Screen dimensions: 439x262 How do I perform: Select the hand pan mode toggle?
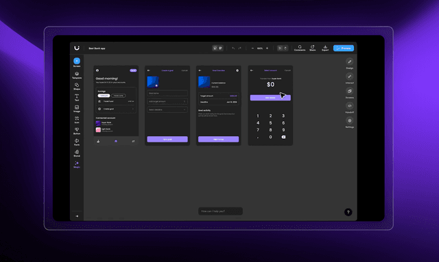285,48
